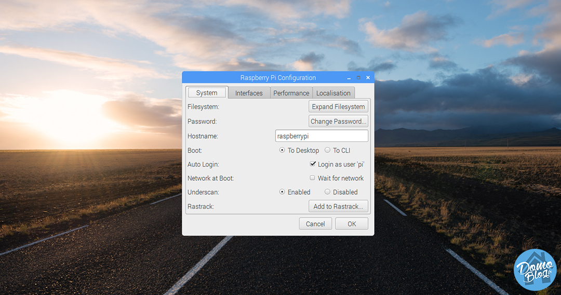Maximize the Raspberry Pi Configuration window
Viewport: 561px width, 295px height.
point(358,77)
